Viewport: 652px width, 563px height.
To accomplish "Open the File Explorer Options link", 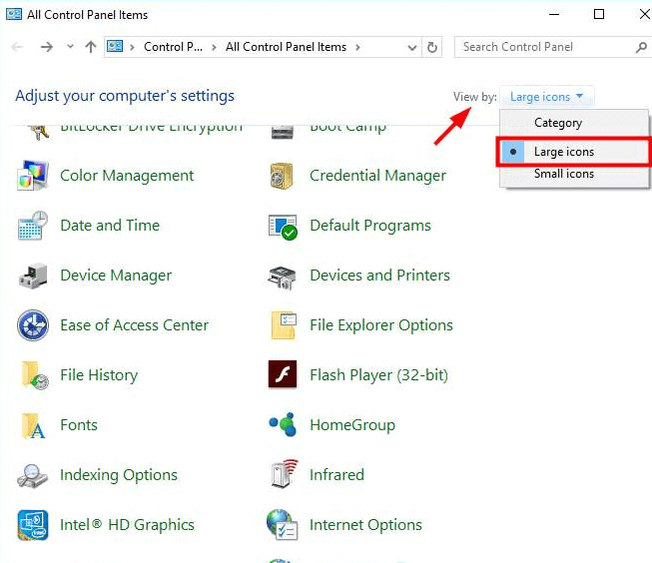I will coord(381,325).
